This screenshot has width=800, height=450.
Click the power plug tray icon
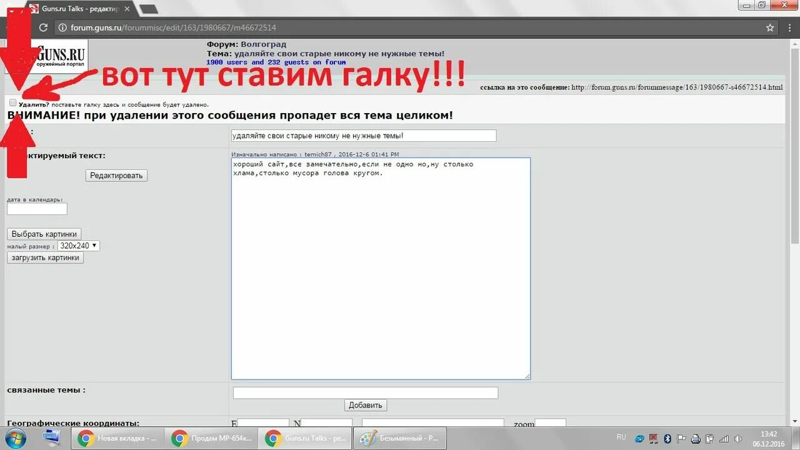pyautogui.click(x=710, y=439)
